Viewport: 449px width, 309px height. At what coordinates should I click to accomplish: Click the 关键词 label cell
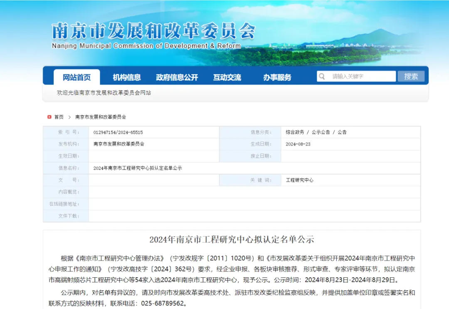click(x=250, y=180)
